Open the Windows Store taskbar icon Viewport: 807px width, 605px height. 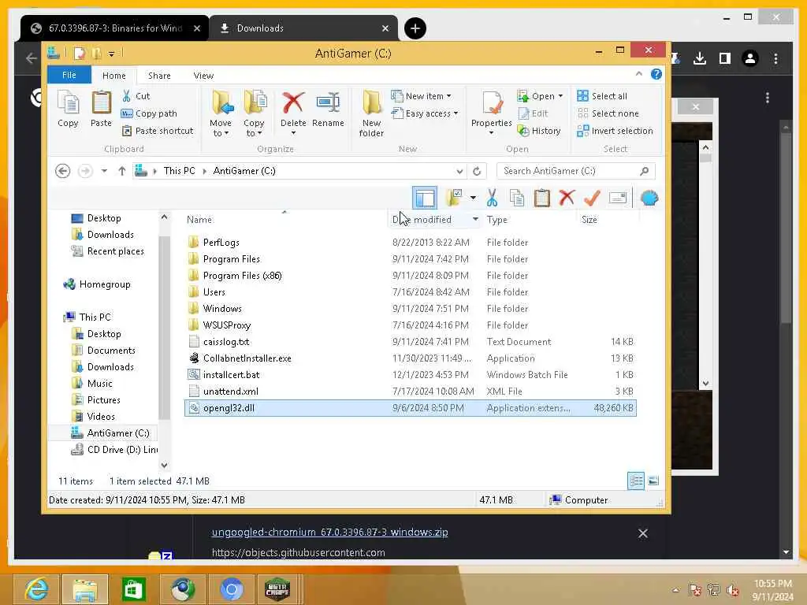pos(133,589)
